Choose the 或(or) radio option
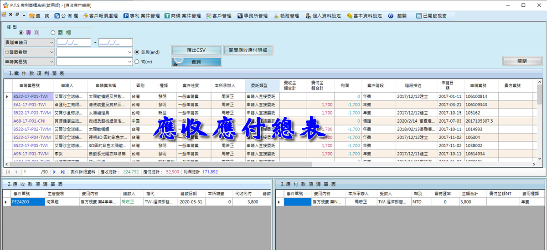Viewport: 547px width, 250px height. click(137, 61)
